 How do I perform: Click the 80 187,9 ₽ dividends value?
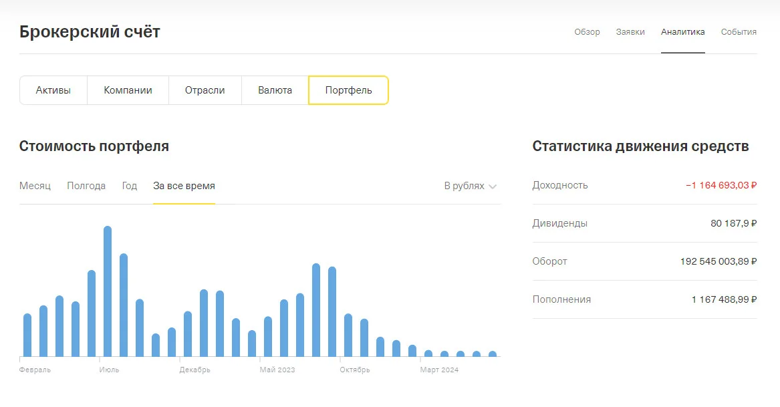(x=734, y=223)
